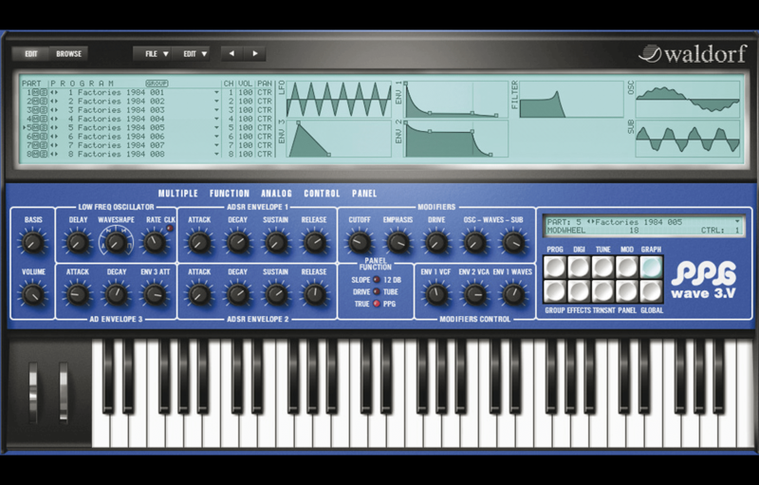The height and width of the screenshot is (485, 759).
Task: Solo part 1 with its S button
Action: click(x=44, y=92)
